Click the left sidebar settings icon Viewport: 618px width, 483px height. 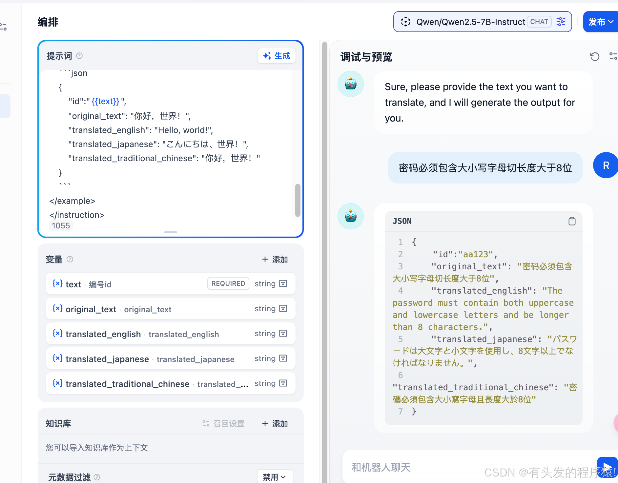pyautogui.click(x=4, y=27)
